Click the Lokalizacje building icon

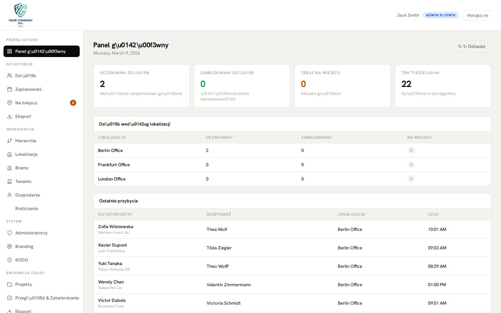tap(10, 154)
